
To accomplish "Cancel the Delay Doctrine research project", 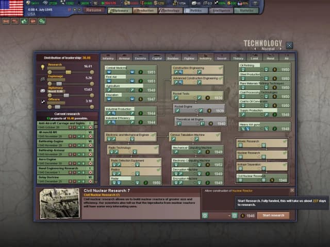I will [x=91, y=182].
